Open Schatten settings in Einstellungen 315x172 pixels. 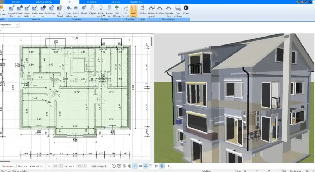click(x=160, y=10)
